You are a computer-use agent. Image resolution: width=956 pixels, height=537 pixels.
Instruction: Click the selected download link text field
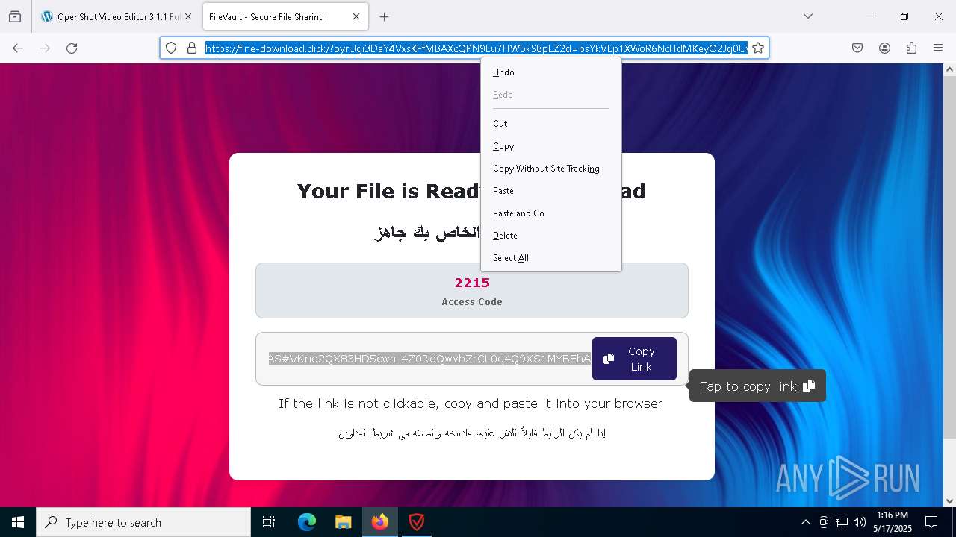tap(429, 359)
